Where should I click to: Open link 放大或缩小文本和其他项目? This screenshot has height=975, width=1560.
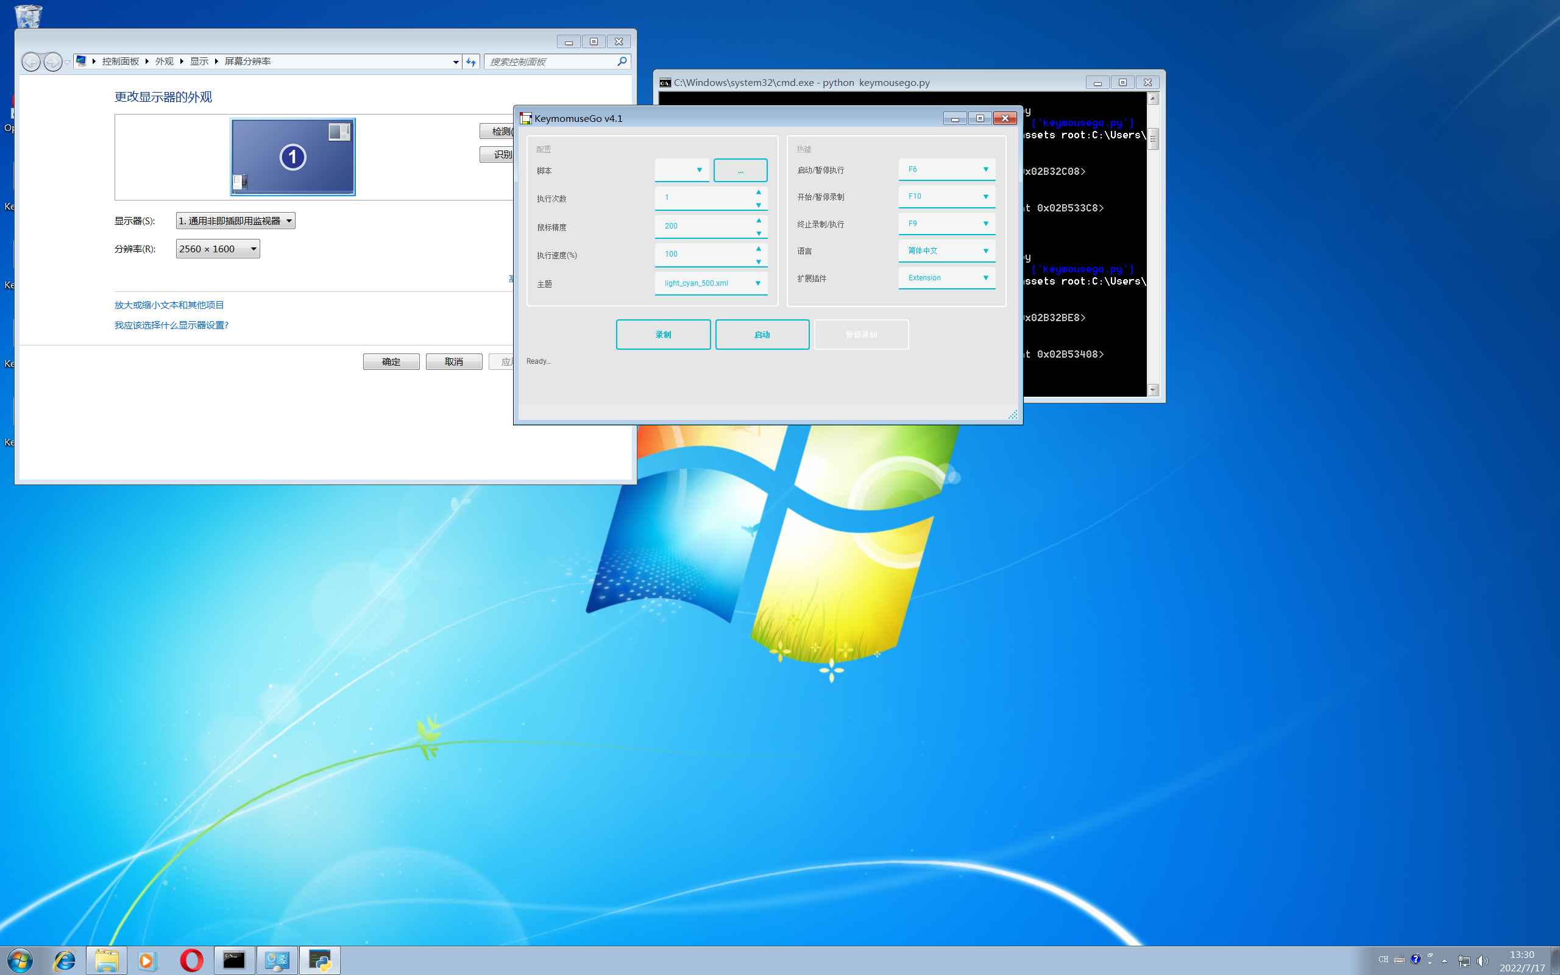click(169, 305)
